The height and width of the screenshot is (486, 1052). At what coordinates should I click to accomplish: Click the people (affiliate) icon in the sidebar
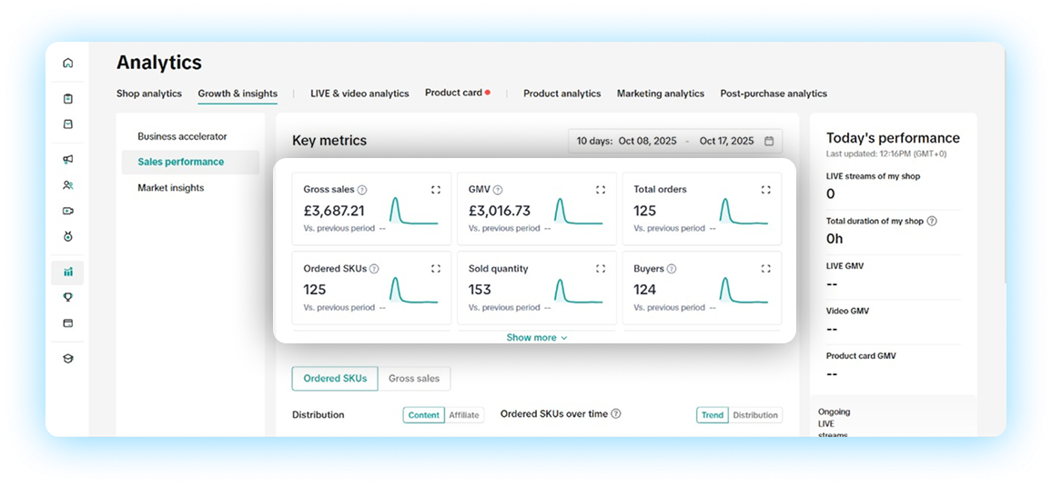[68, 185]
